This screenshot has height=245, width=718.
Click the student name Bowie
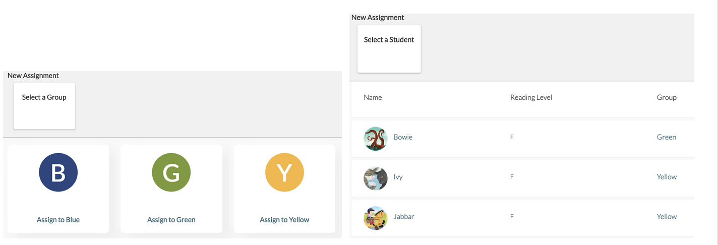(x=403, y=137)
